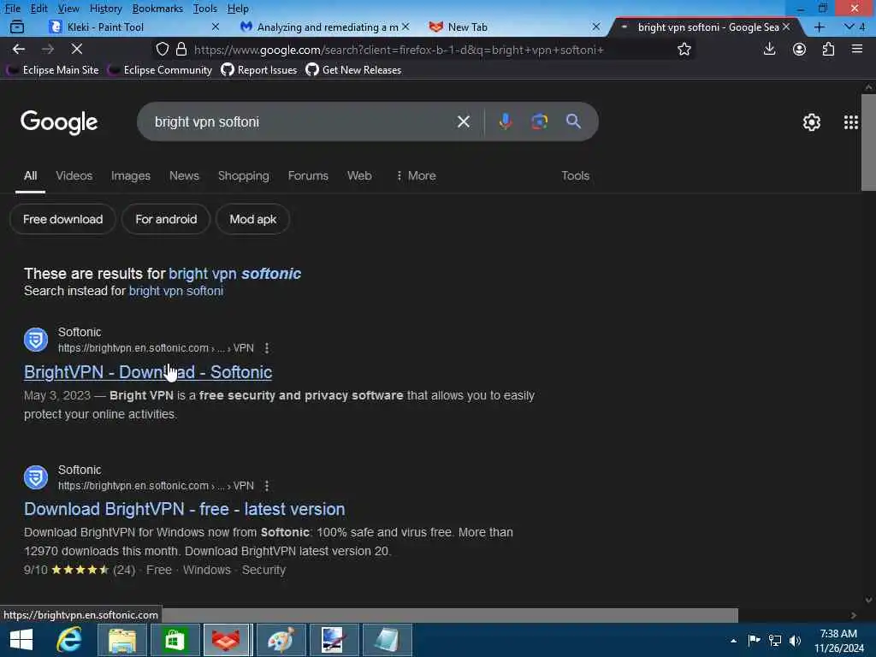
Task: Open Google Lens image search
Action: pos(539,121)
